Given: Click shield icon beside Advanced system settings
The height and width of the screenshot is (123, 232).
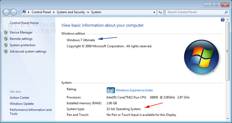Looking at the screenshot, I should pyautogui.click(x=6, y=51).
